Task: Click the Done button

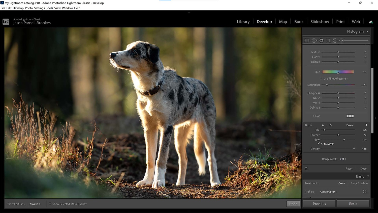Action: point(293,204)
